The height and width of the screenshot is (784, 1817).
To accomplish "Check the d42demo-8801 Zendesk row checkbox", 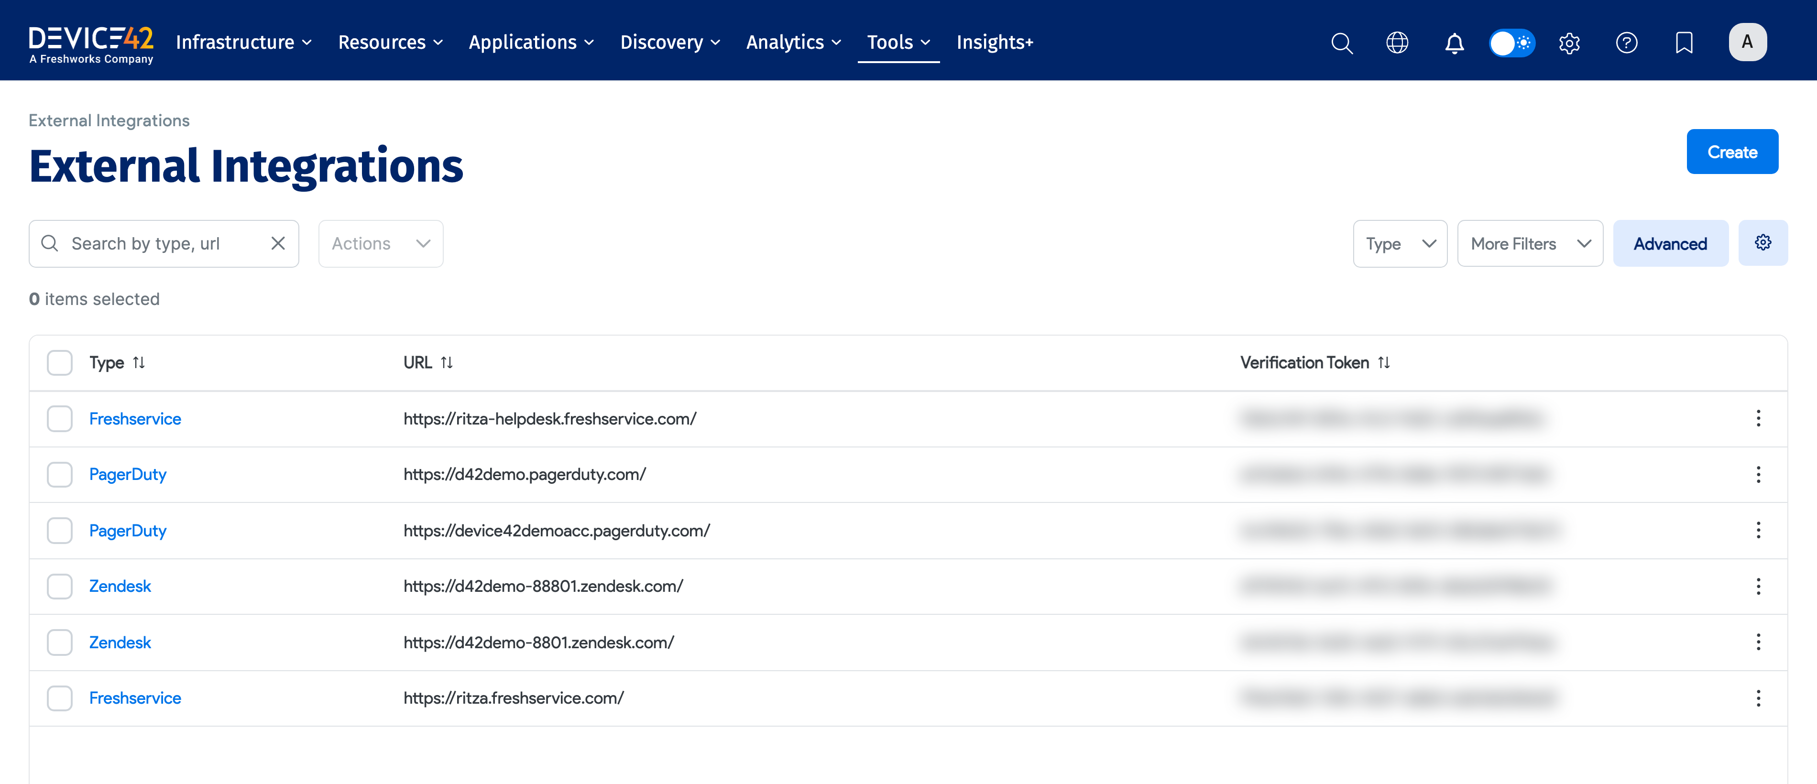I will pos(60,642).
